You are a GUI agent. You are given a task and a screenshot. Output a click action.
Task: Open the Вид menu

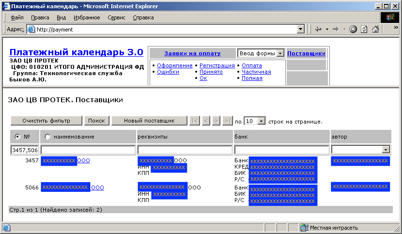click(x=62, y=18)
